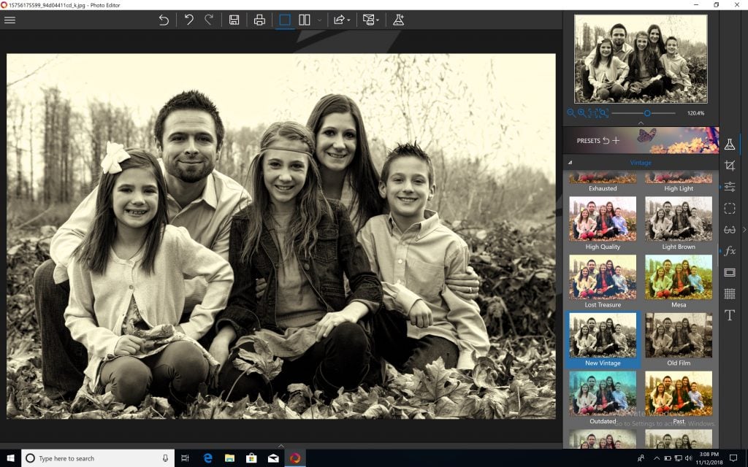Add a new preset with plus icon
Screen dimensions: 748x467
(x=616, y=141)
